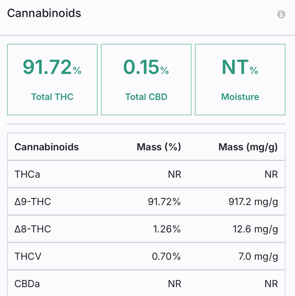Click the 1.26% value for Δ8-THC
The image size is (295, 296).
pos(167,229)
